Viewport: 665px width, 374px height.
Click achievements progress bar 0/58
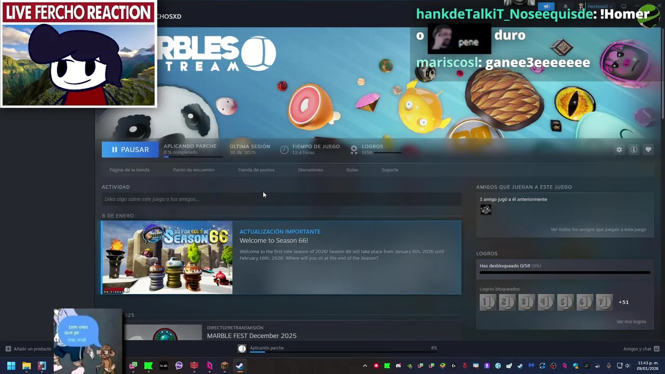pyautogui.click(x=565, y=272)
